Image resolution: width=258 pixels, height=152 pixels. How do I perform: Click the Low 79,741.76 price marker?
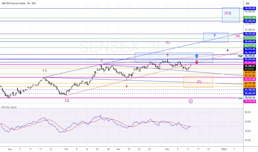tap(247, 98)
